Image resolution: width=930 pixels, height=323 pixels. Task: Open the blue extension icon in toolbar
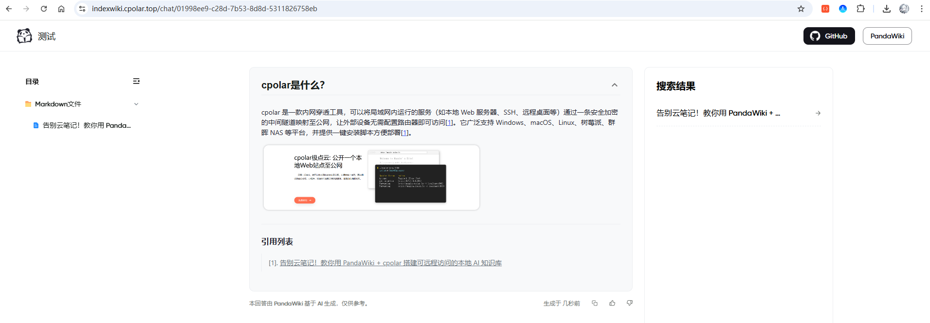[x=843, y=9]
